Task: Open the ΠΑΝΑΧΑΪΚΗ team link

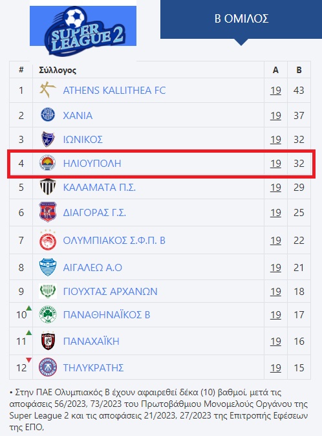Action: coord(91,341)
